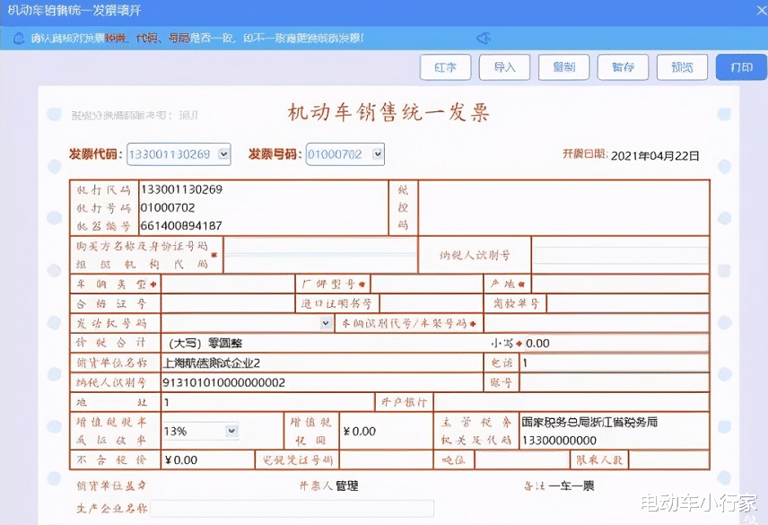
Task: Click the 大写 amount text 零圆整
Action: (x=224, y=344)
